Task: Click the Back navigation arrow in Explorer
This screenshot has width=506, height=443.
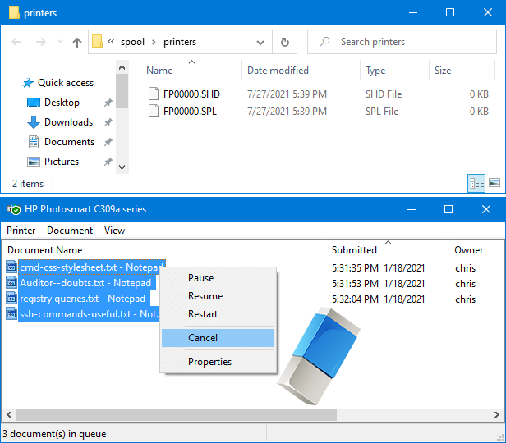Action: 17,42
